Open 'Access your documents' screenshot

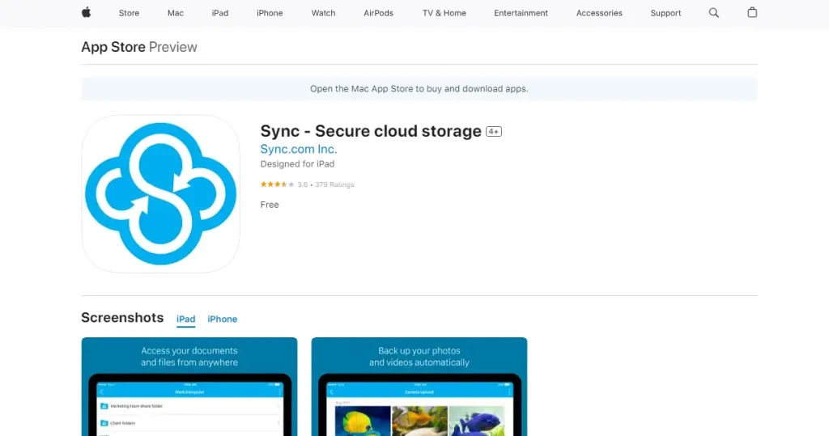coord(189,387)
